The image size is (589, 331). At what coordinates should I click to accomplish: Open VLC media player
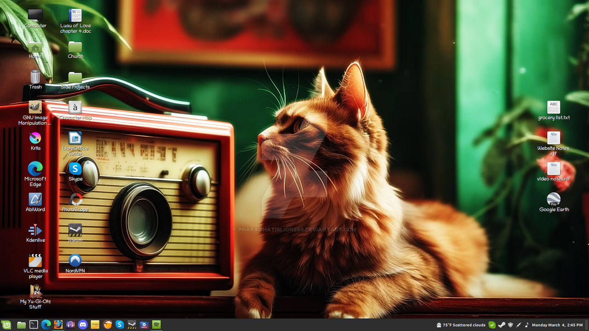[35, 261]
